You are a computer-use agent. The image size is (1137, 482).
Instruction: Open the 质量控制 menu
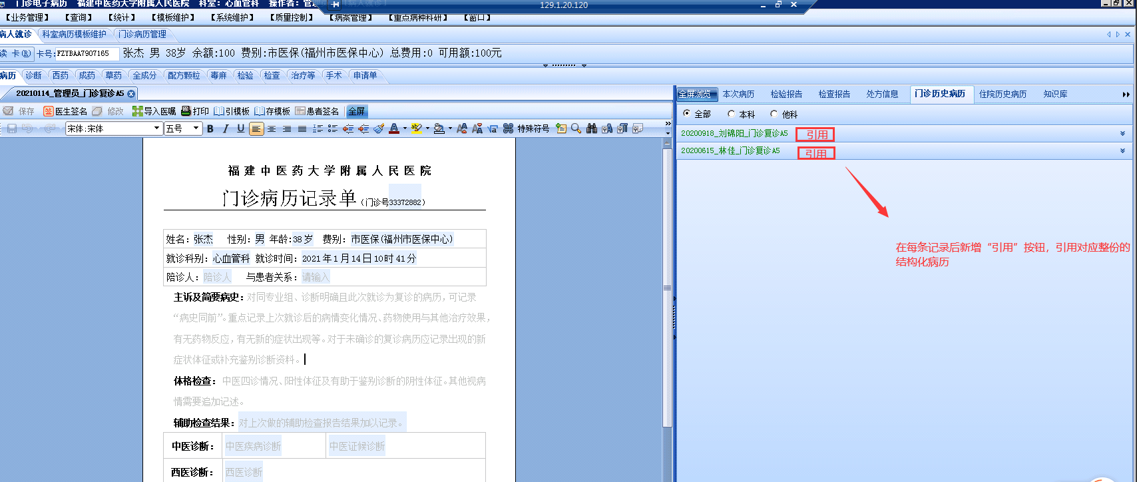292,18
